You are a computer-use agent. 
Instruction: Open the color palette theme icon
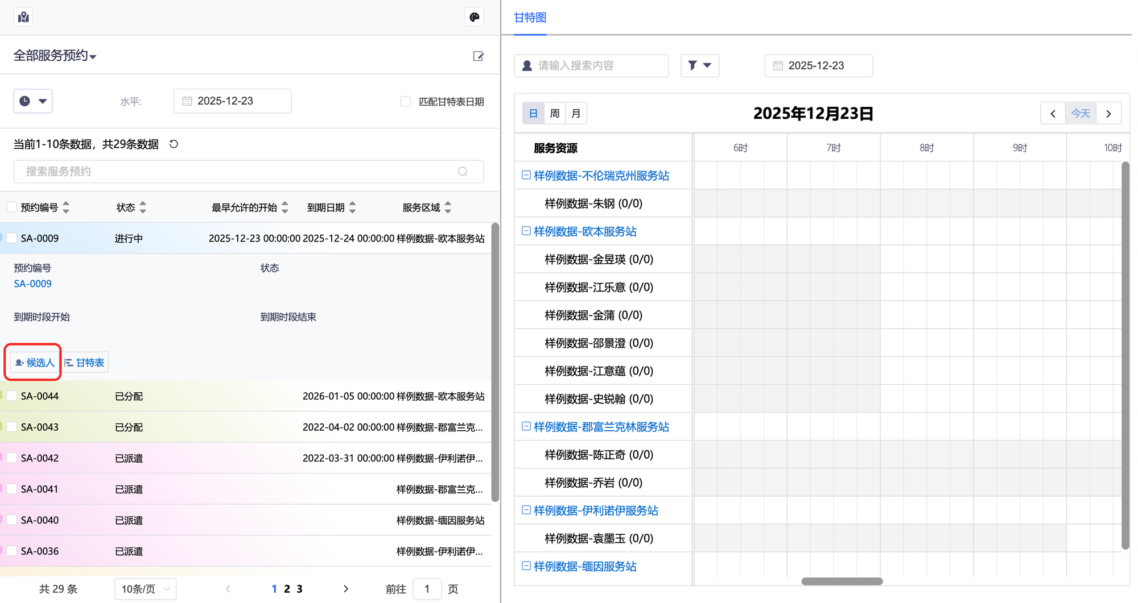tap(474, 17)
